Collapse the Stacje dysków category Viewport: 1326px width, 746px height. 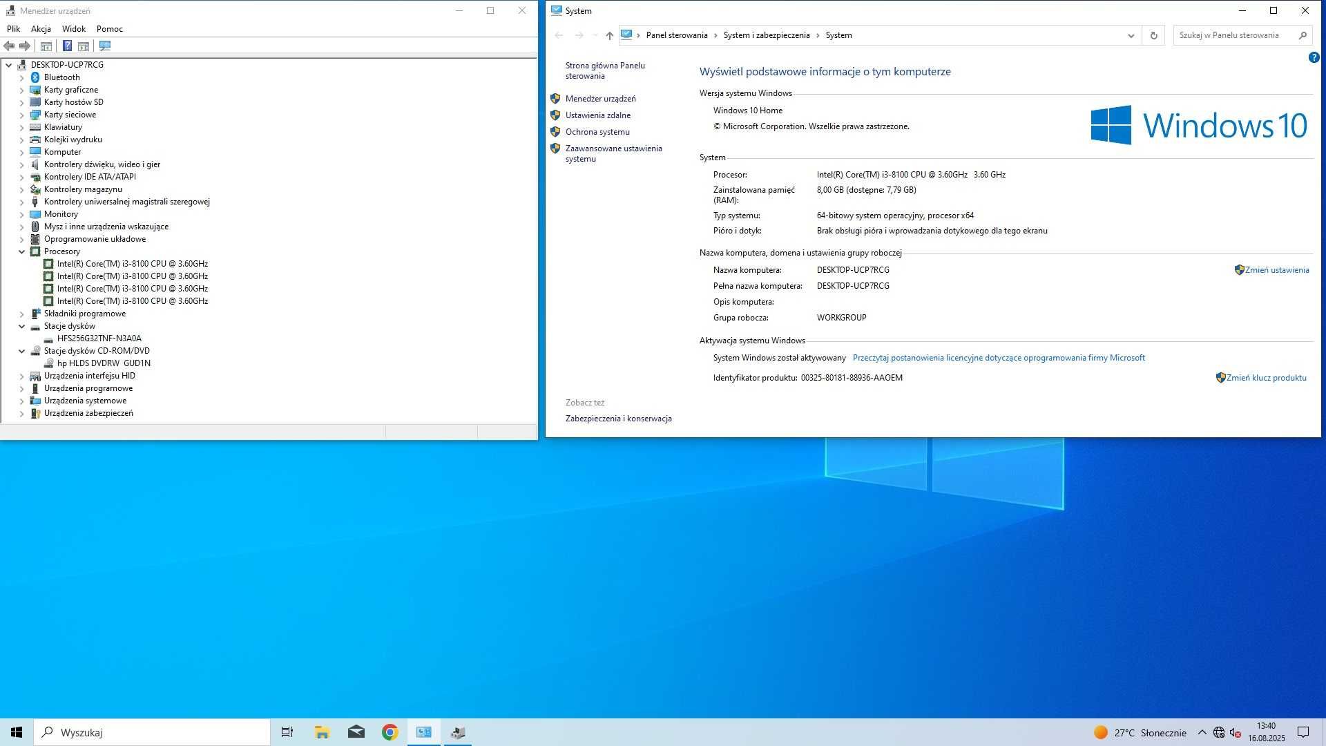pyautogui.click(x=21, y=326)
